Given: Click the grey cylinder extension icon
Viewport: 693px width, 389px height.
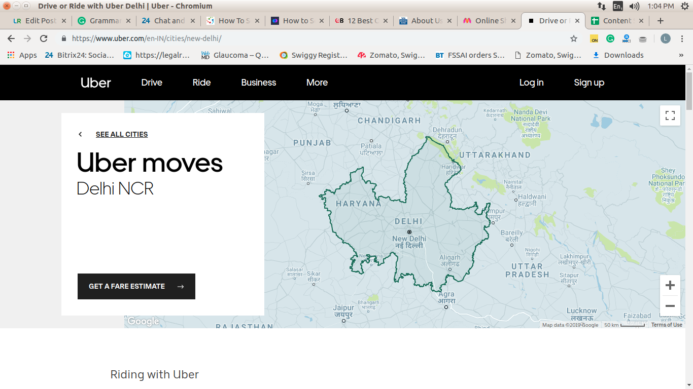Looking at the screenshot, I should [643, 39].
